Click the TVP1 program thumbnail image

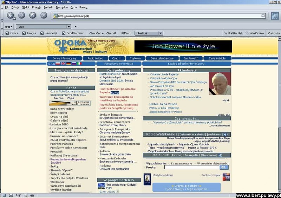click(101, 186)
